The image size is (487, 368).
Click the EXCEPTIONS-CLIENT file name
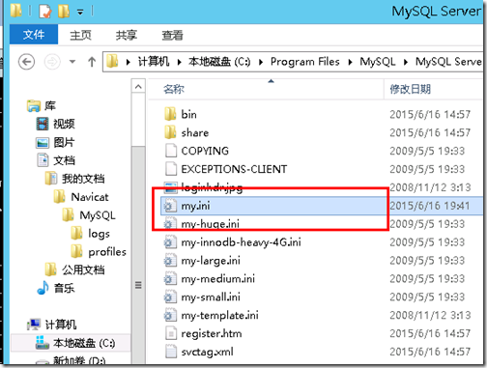234,169
